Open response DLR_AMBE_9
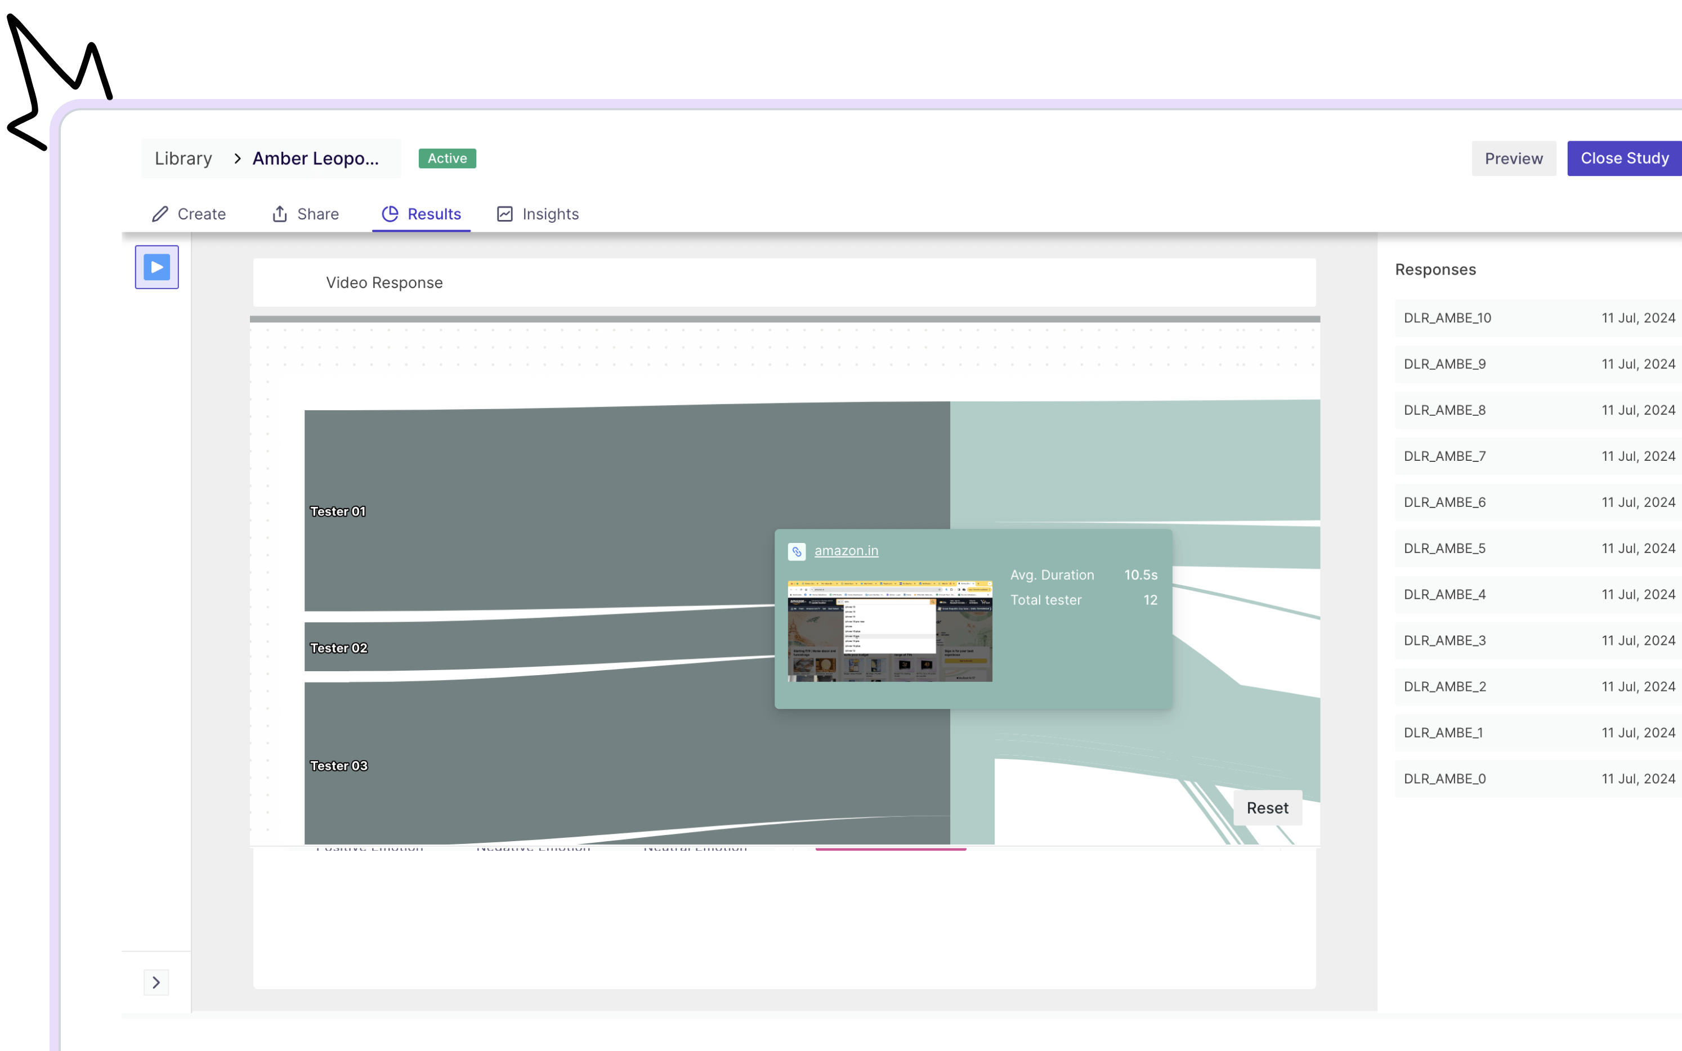The width and height of the screenshot is (1682, 1051). [x=1538, y=364]
